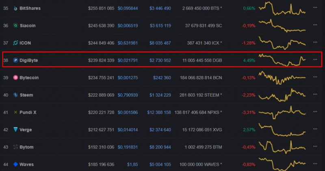Click Verge volume $2 374 640

click(160, 130)
